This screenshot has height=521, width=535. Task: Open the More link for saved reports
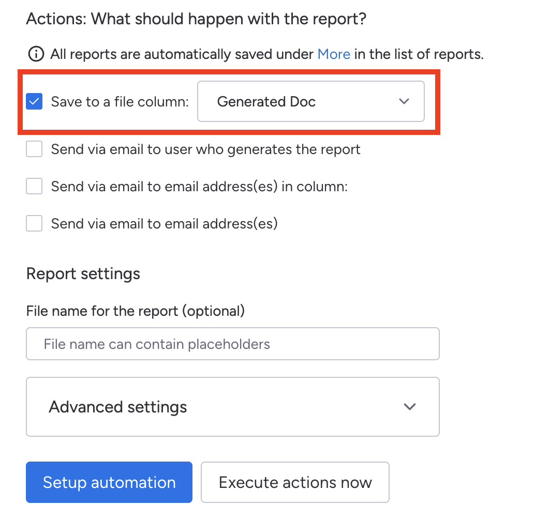334,54
